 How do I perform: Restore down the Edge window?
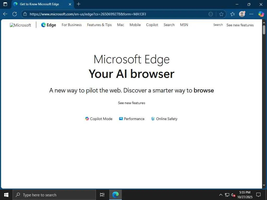point(249,4)
